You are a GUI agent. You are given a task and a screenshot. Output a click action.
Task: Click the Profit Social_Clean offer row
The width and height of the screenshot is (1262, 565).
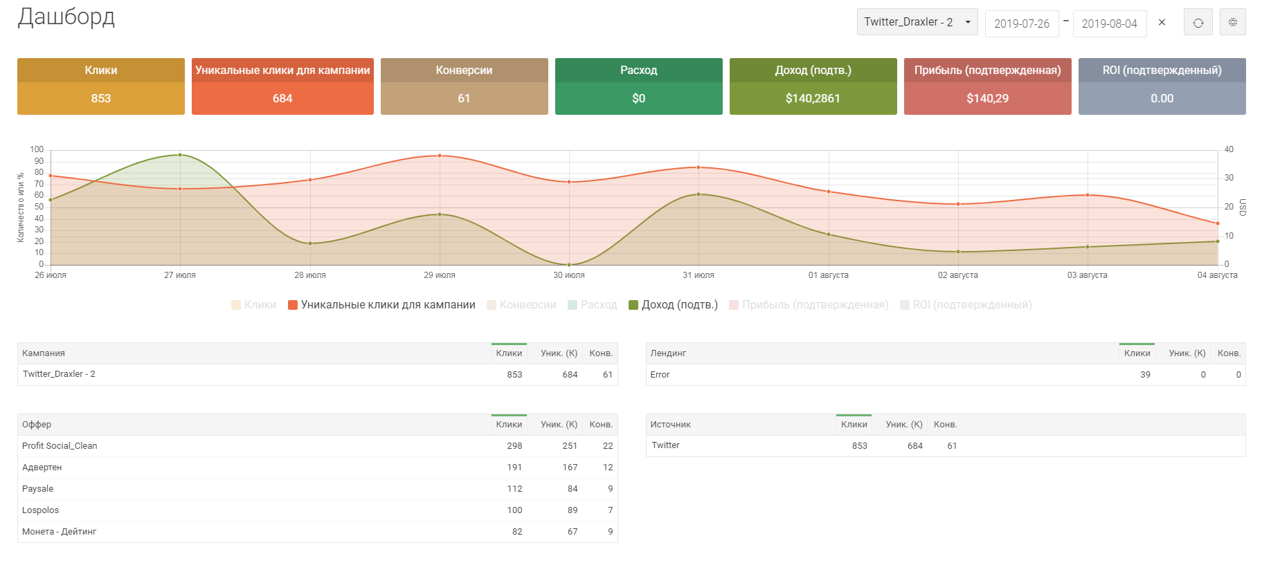pyautogui.click(x=60, y=446)
